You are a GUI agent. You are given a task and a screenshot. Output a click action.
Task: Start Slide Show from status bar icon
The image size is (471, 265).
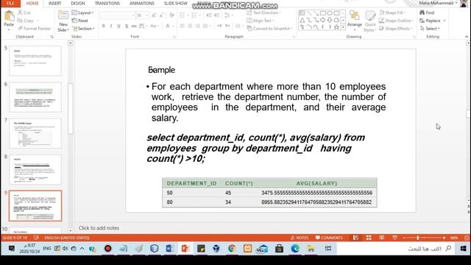click(394, 238)
